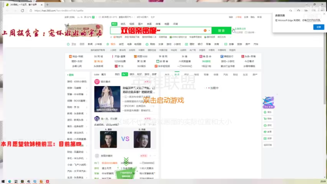This screenshot has width=327, height=184.
Task: Click the finance icon beside 理财
Action: click(x=186, y=44)
